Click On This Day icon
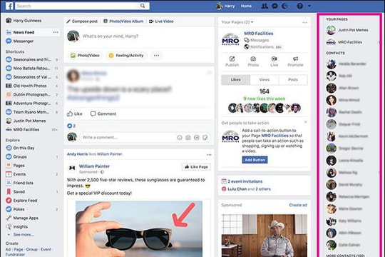Viewport: 385px width, 257px height. (9, 148)
